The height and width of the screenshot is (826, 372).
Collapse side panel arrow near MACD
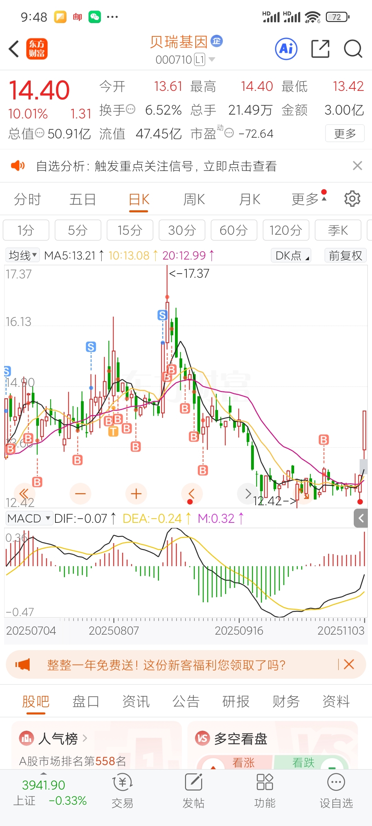(x=361, y=518)
